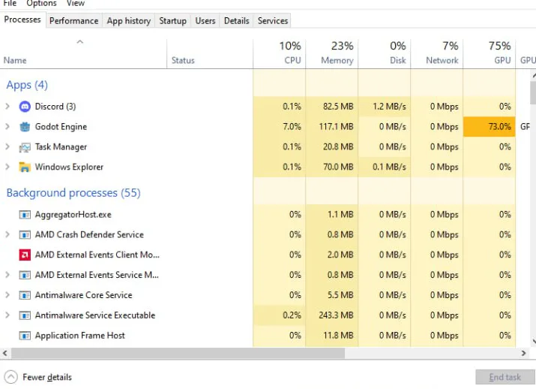This screenshot has height=389, width=536.
Task: Click the Discord app icon
Action: (25, 107)
